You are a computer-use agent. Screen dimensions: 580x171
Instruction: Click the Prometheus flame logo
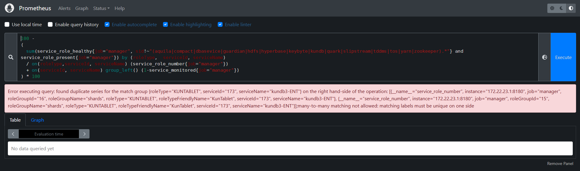click(9, 8)
